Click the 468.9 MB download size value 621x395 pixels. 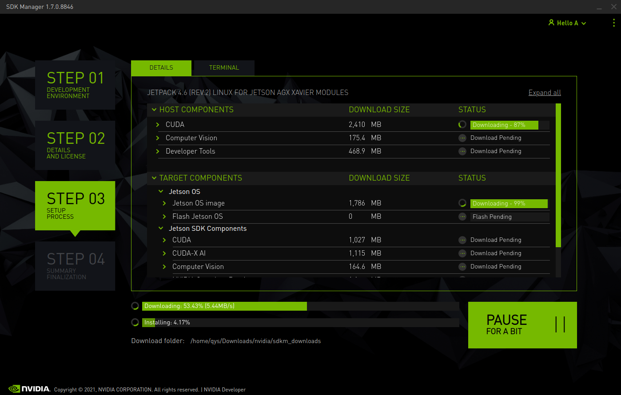365,151
